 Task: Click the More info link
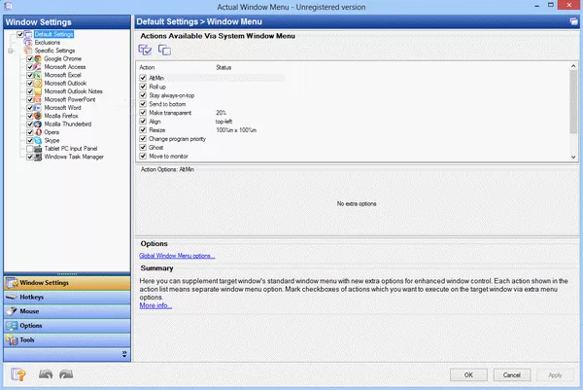point(155,305)
